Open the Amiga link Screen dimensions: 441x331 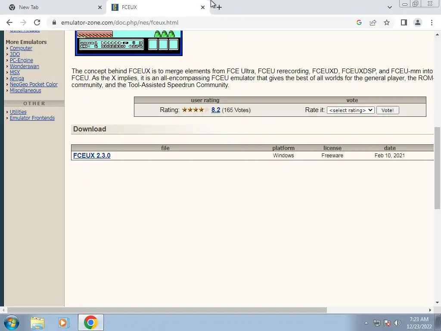coord(17,78)
